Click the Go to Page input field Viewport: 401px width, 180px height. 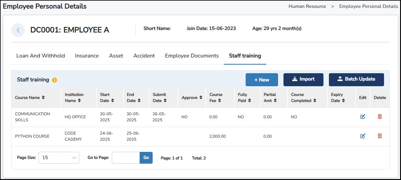pyautogui.click(x=126, y=158)
